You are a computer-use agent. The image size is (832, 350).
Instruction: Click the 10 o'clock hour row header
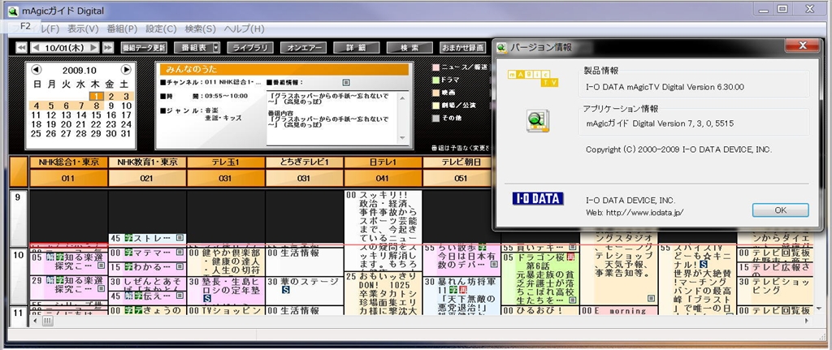[x=18, y=276]
